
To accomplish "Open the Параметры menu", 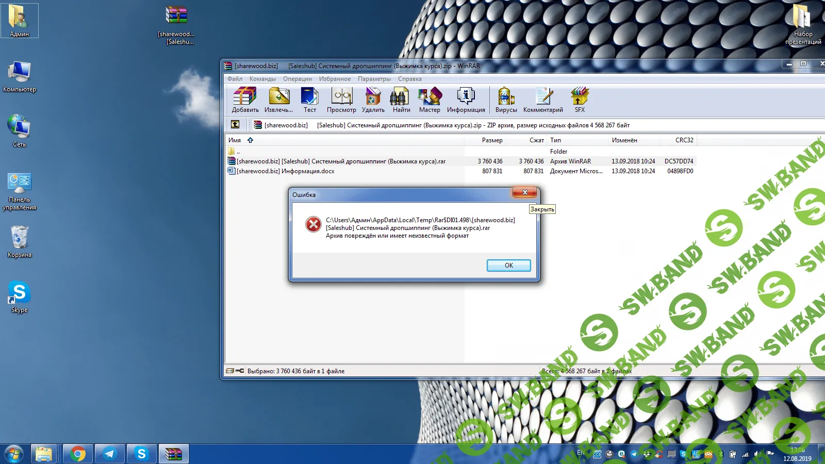I will (x=374, y=79).
